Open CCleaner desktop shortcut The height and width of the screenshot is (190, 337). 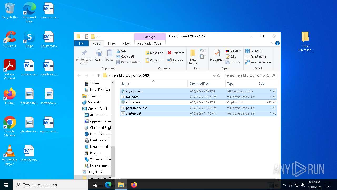click(x=10, y=40)
